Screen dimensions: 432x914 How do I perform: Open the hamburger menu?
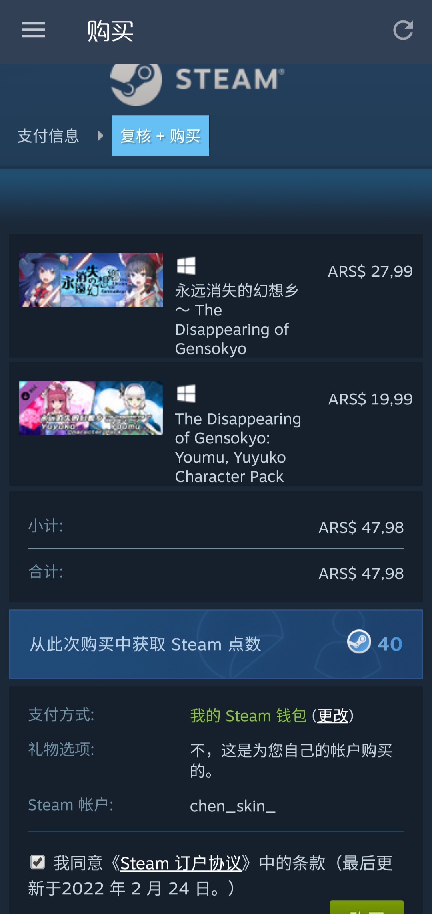click(34, 30)
